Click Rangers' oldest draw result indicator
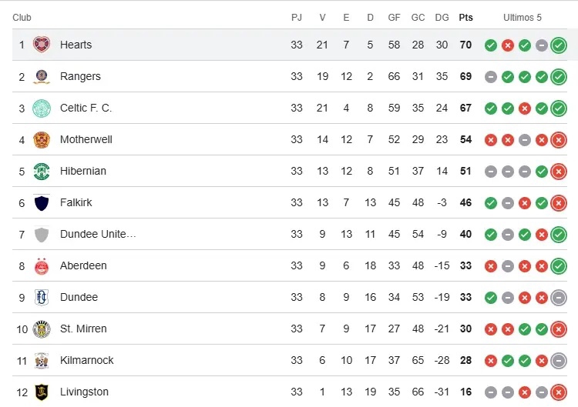This screenshot has height=407, width=578. pos(491,77)
